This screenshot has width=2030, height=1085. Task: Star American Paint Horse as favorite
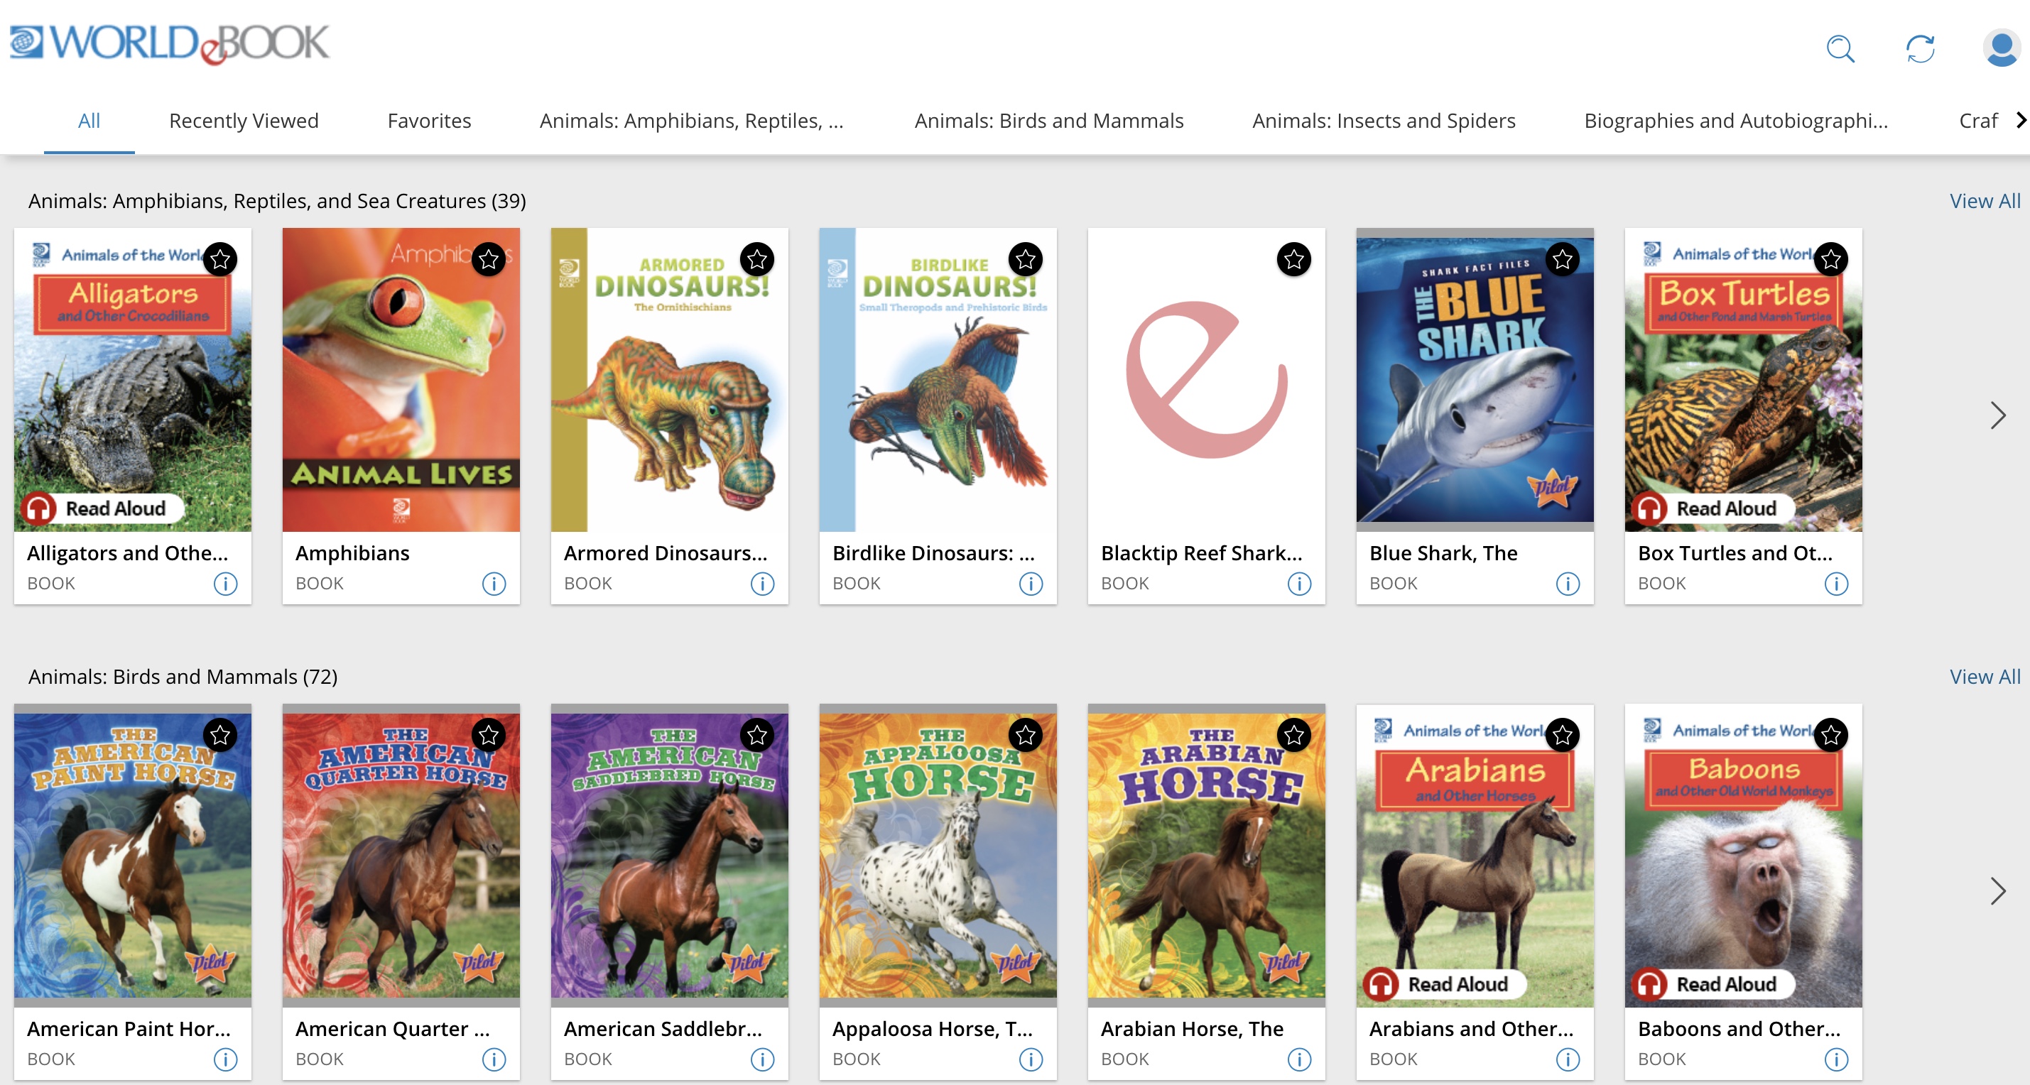tap(220, 734)
